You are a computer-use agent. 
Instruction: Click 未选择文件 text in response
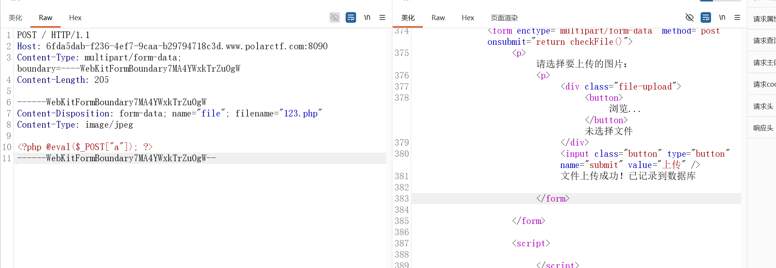(609, 131)
